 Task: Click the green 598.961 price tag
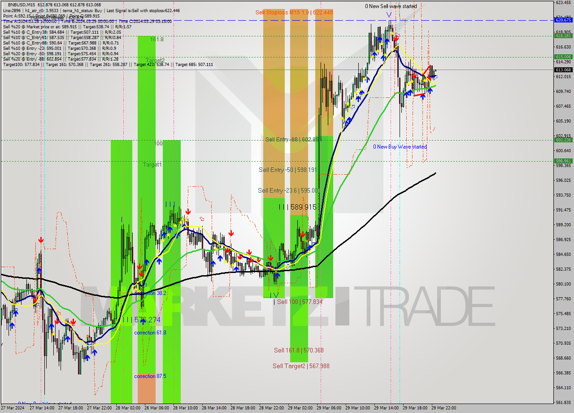click(x=563, y=161)
